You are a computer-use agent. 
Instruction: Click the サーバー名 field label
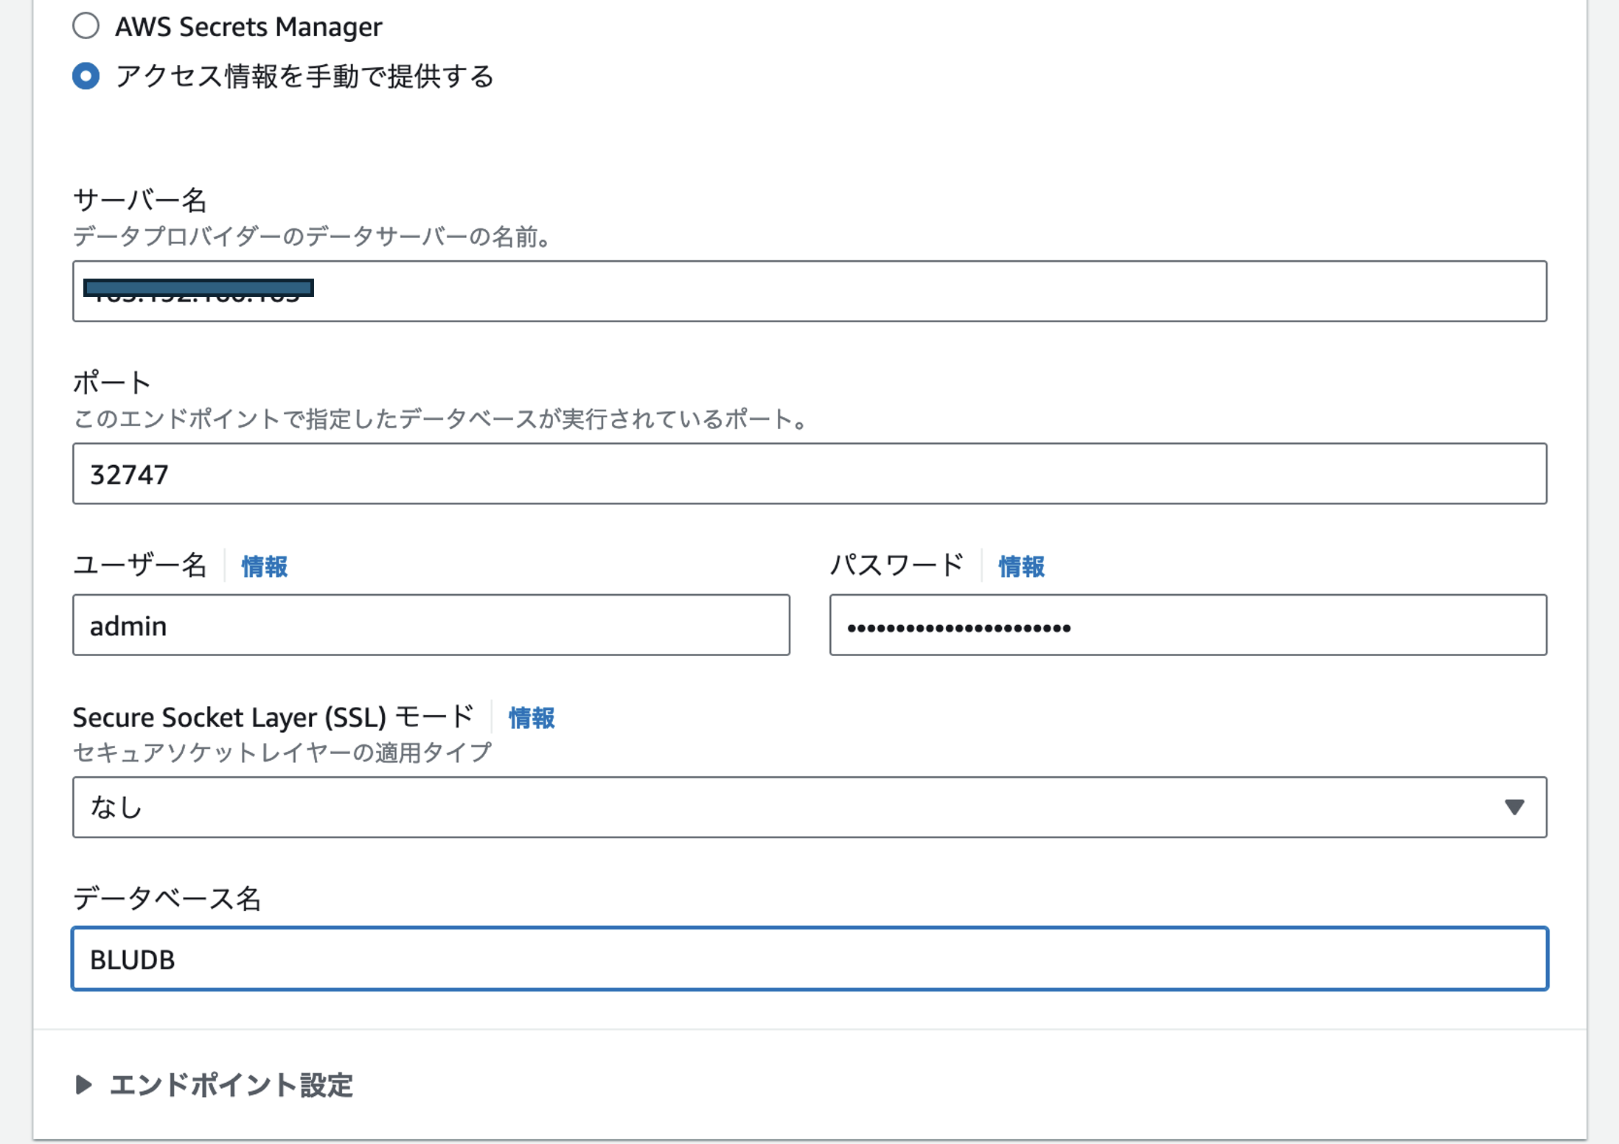139,200
